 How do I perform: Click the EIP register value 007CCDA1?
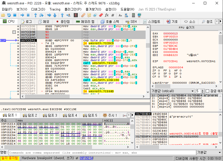pos(170,61)
